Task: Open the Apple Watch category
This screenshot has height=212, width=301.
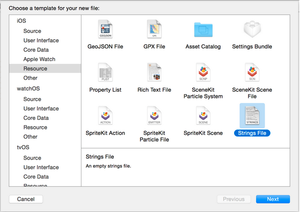Action: tap(39, 59)
